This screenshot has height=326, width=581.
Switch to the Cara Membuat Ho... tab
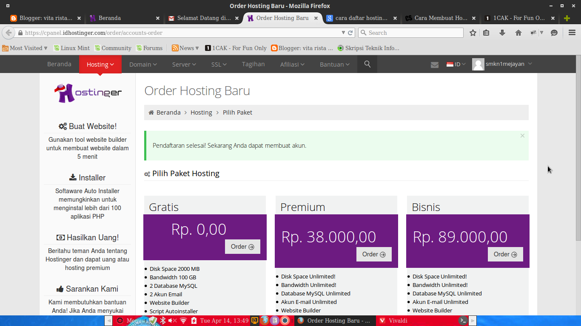coord(441,18)
